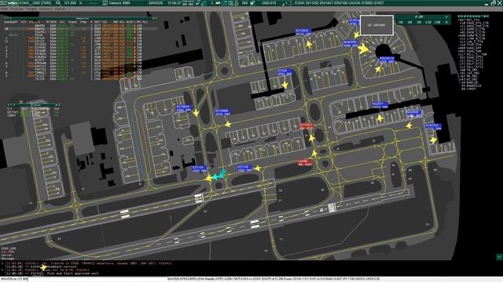The image size is (503, 282).
Task: Select aircraft under the EZY29CE tag
Action: coord(309,45)
